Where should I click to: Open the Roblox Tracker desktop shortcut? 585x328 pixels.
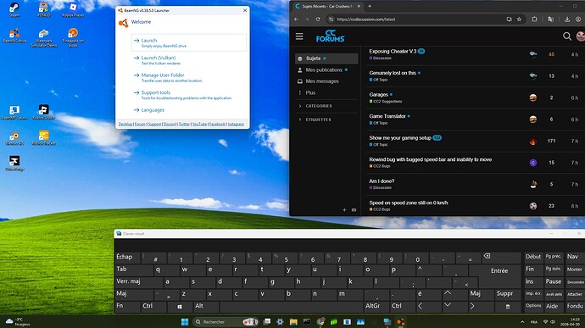pyautogui.click(x=43, y=138)
